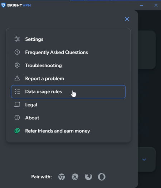Click the BrightVPN logo in title bar
161x188 pixels.
[16, 5]
